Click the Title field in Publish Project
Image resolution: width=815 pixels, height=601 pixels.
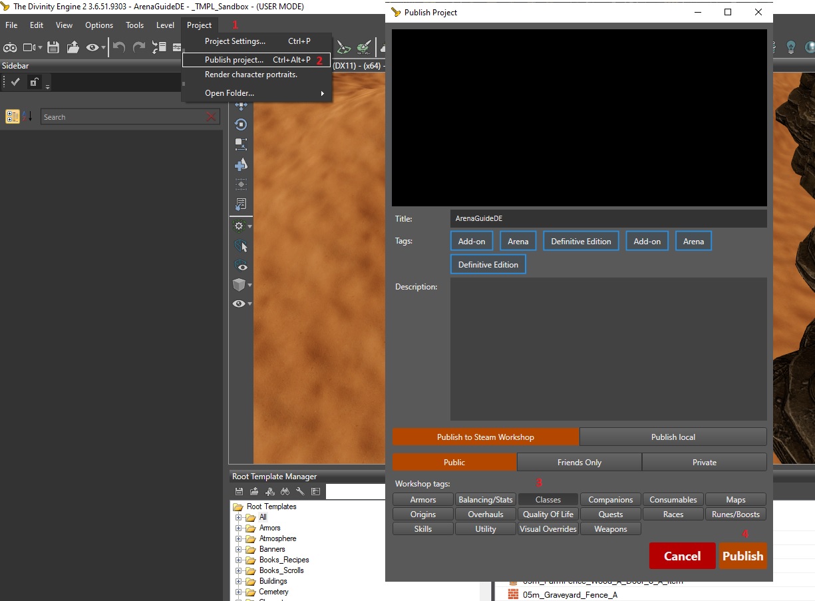(608, 218)
